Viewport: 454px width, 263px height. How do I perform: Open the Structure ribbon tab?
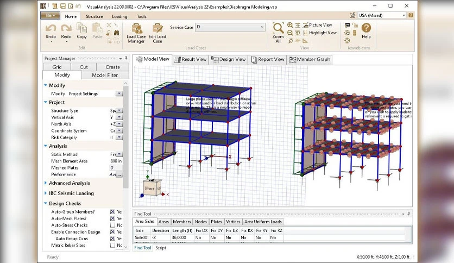[94, 16]
